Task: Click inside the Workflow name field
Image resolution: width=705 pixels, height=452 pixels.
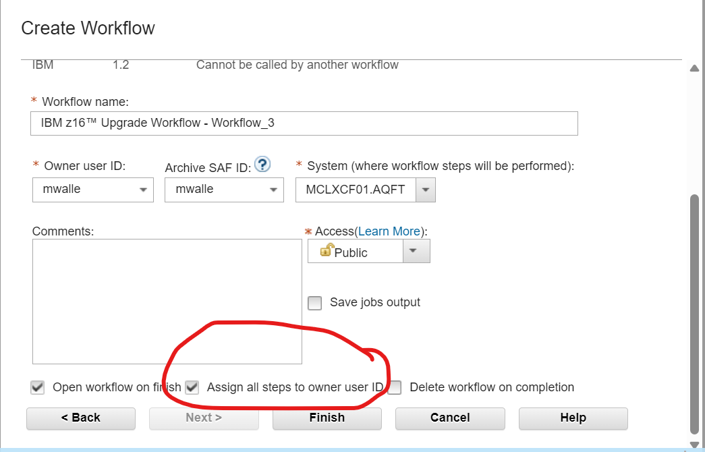Action: [304, 123]
